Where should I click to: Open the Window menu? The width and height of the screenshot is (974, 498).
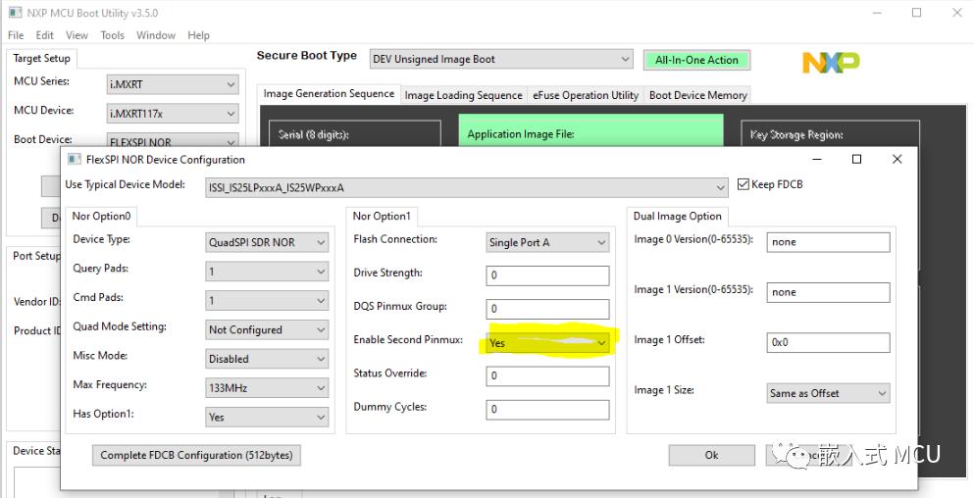pyautogui.click(x=156, y=35)
